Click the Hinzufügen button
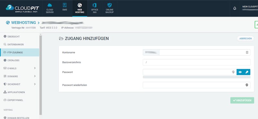The image size is (258, 119). pos(242,100)
